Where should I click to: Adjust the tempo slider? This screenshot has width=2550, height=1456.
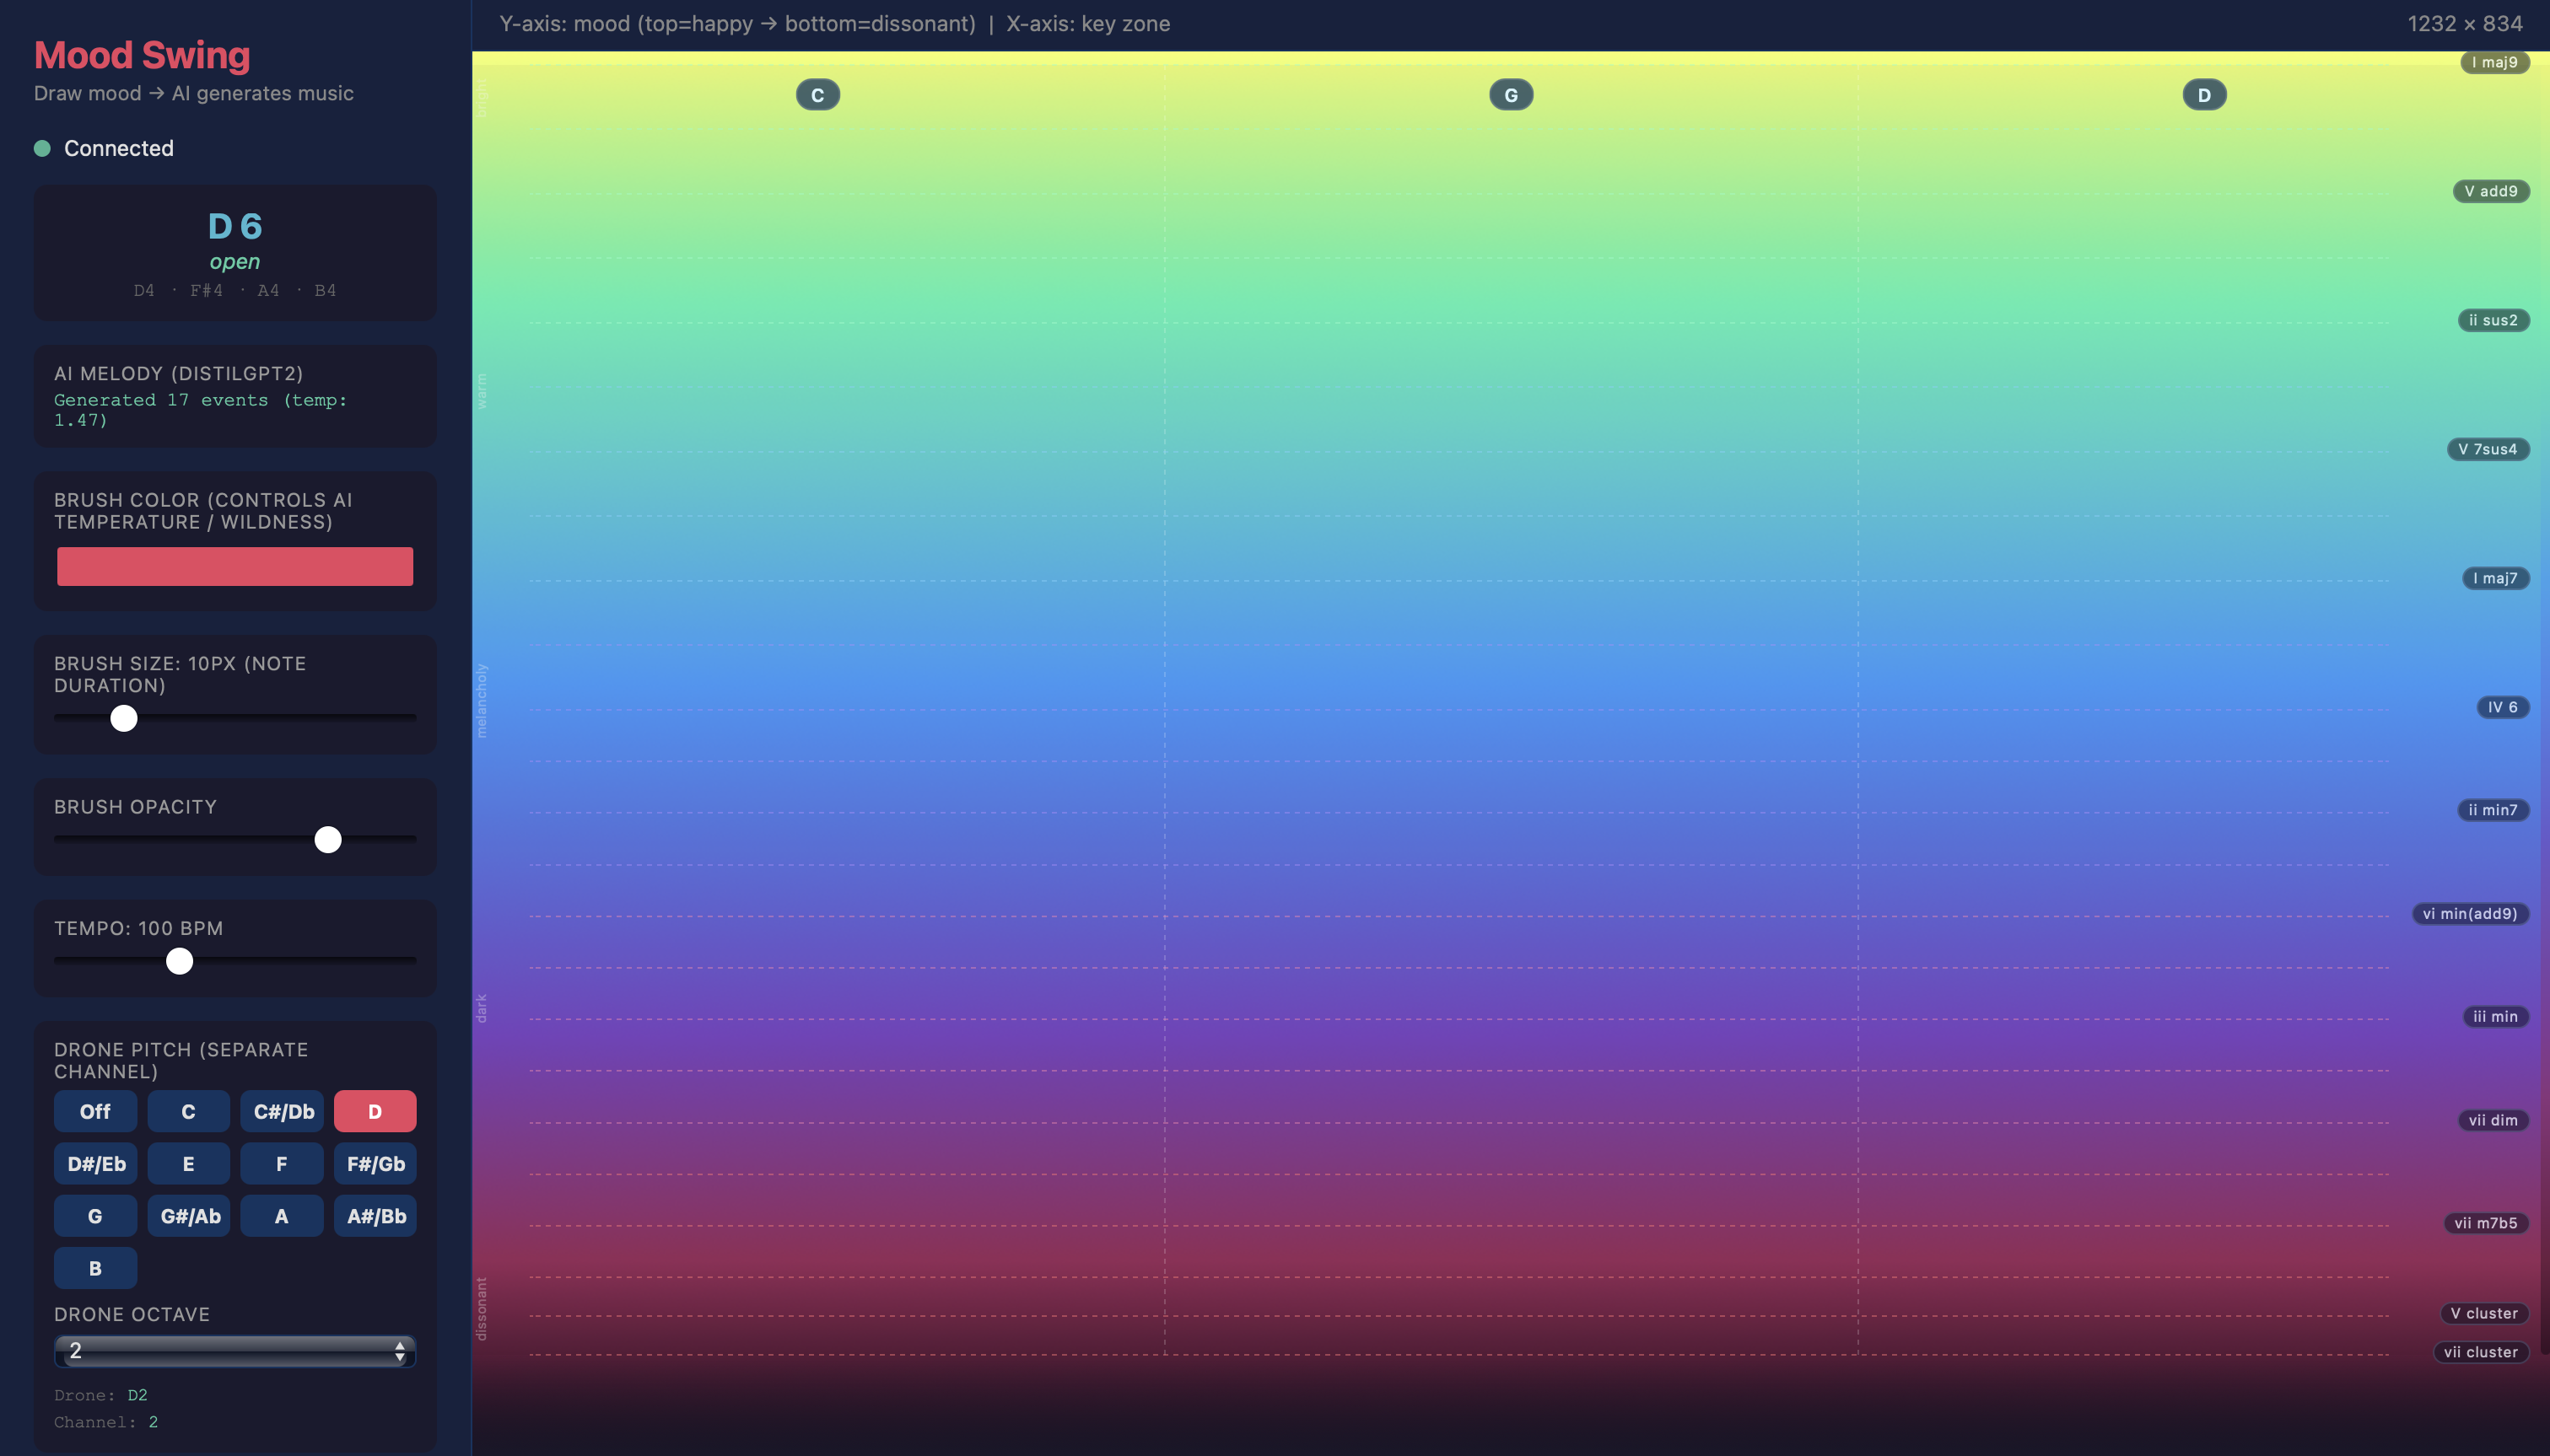179,961
